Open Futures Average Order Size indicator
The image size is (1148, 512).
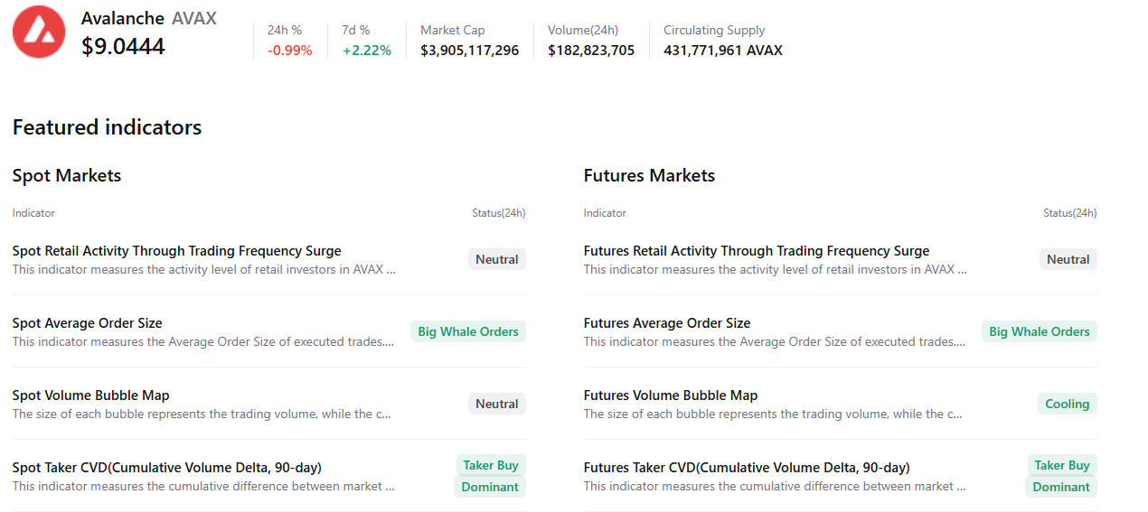pos(667,323)
